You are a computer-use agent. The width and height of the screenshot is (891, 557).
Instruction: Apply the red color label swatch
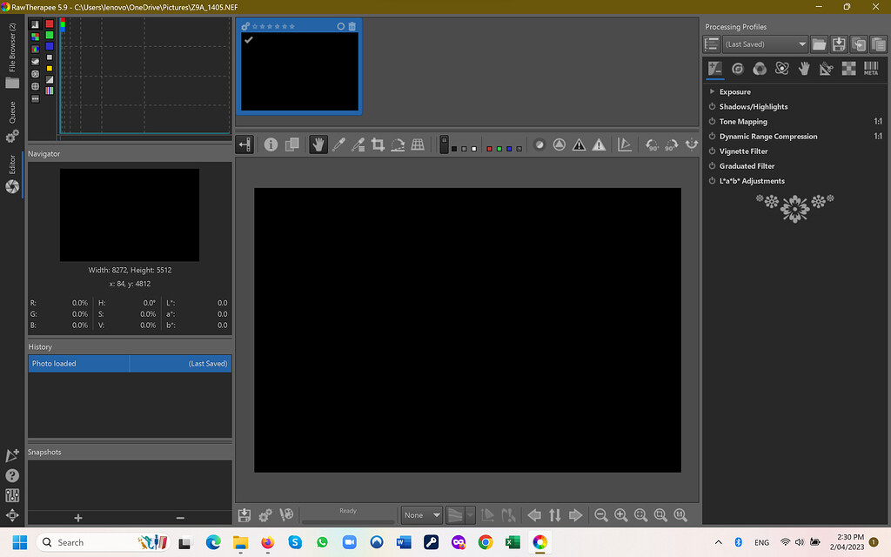pos(490,147)
